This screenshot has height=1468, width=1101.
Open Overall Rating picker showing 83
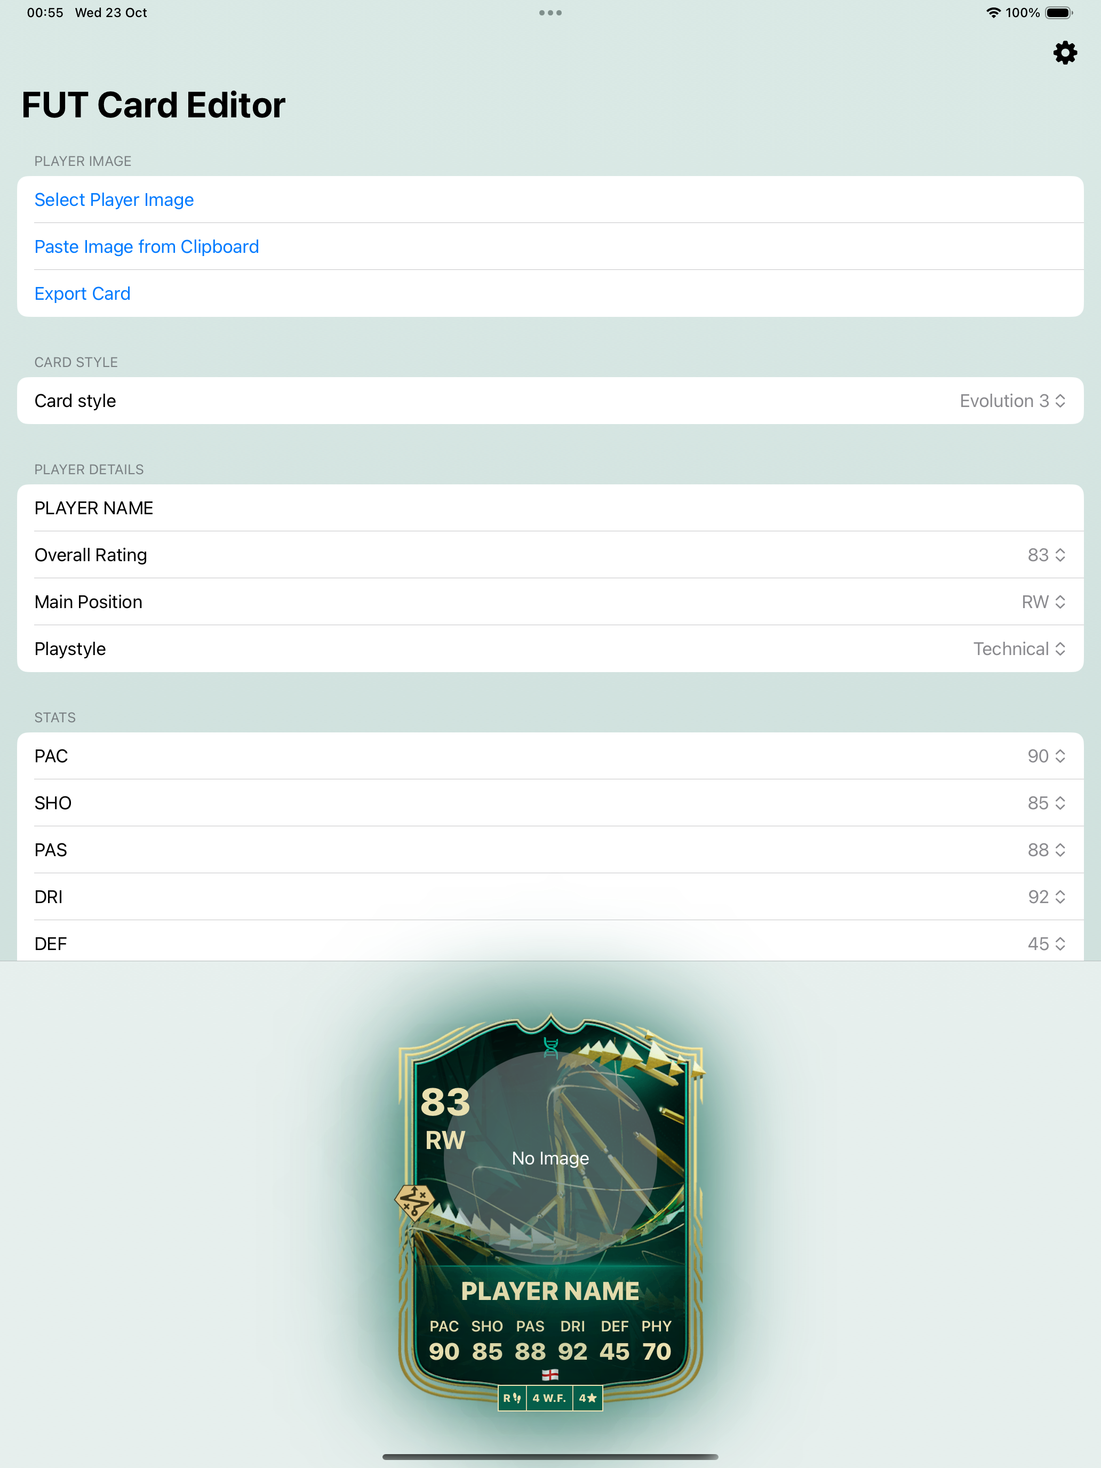[x=550, y=555]
